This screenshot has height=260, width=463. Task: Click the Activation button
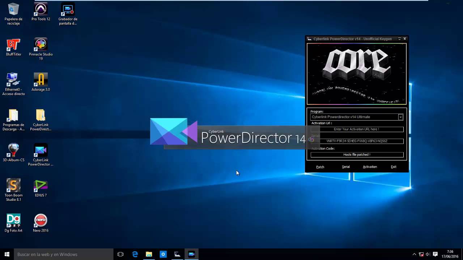coord(370,167)
